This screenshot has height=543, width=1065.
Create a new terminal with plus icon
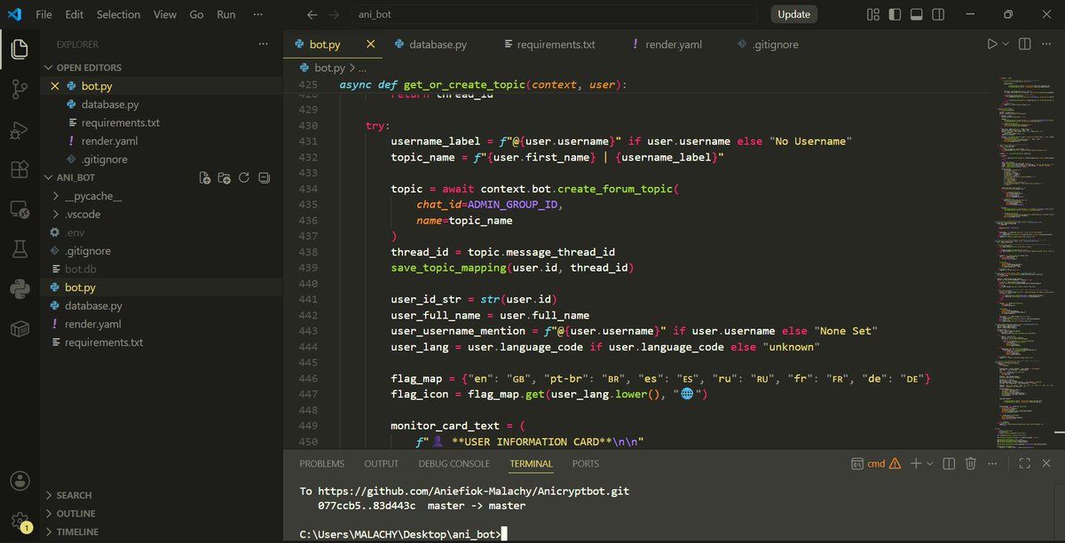click(917, 463)
